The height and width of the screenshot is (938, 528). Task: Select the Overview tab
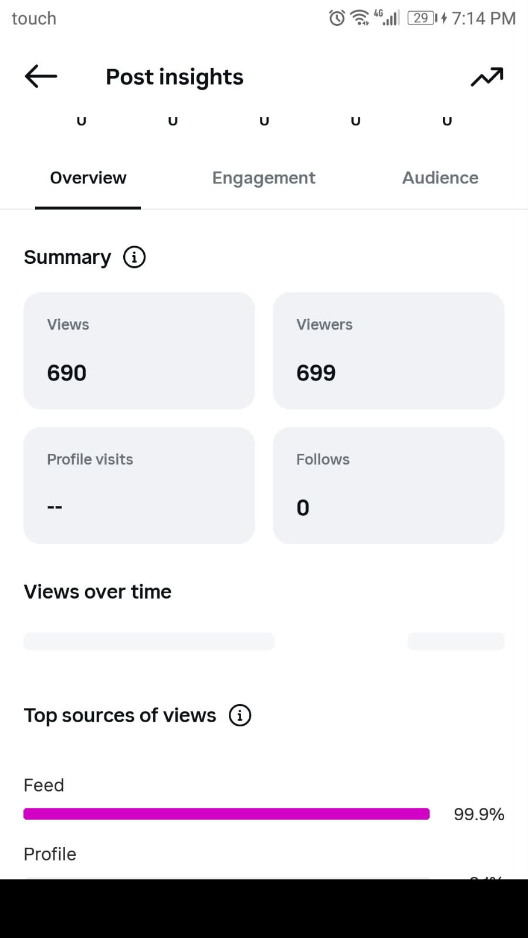coord(88,178)
